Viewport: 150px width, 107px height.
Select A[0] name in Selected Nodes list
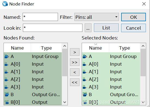tap(93, 64)
